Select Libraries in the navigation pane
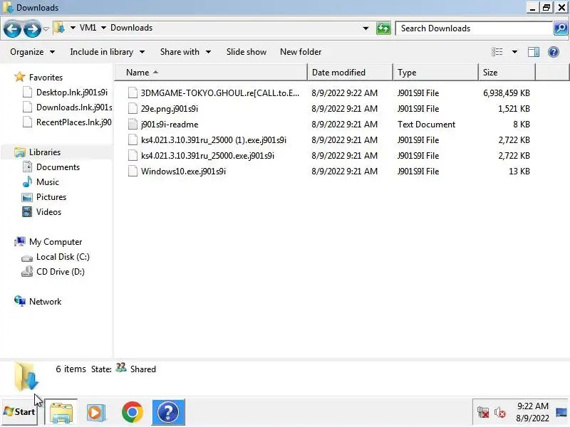 coord(45,152)
